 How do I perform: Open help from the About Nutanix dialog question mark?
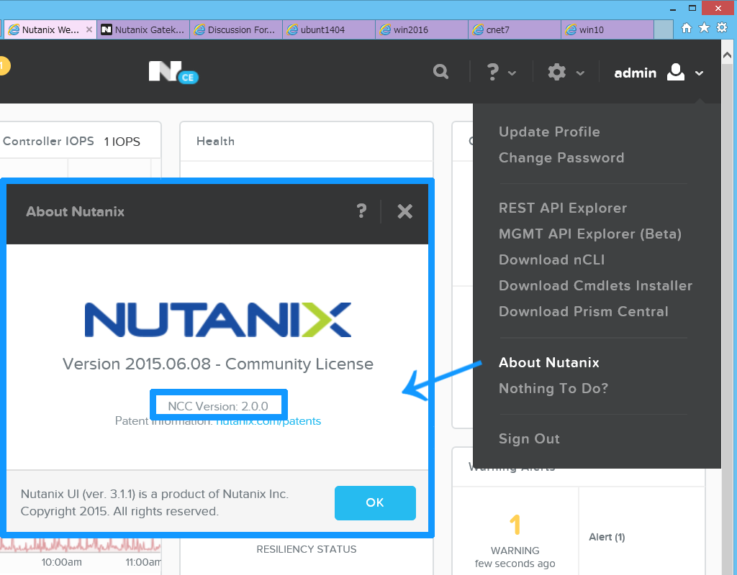tap(361, 211)
